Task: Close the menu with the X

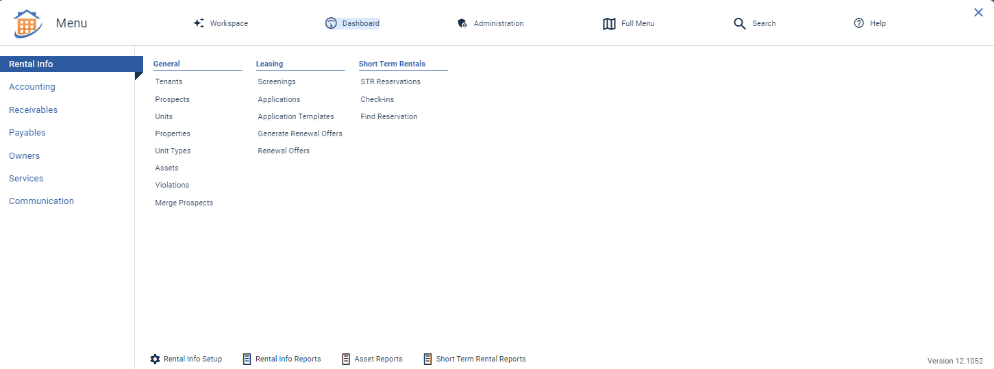Action: (x=978, y=12)
